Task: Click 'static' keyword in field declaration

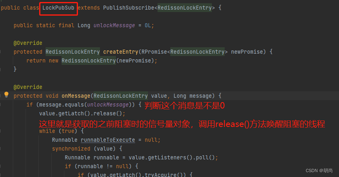Action: (x=46, y=25)
